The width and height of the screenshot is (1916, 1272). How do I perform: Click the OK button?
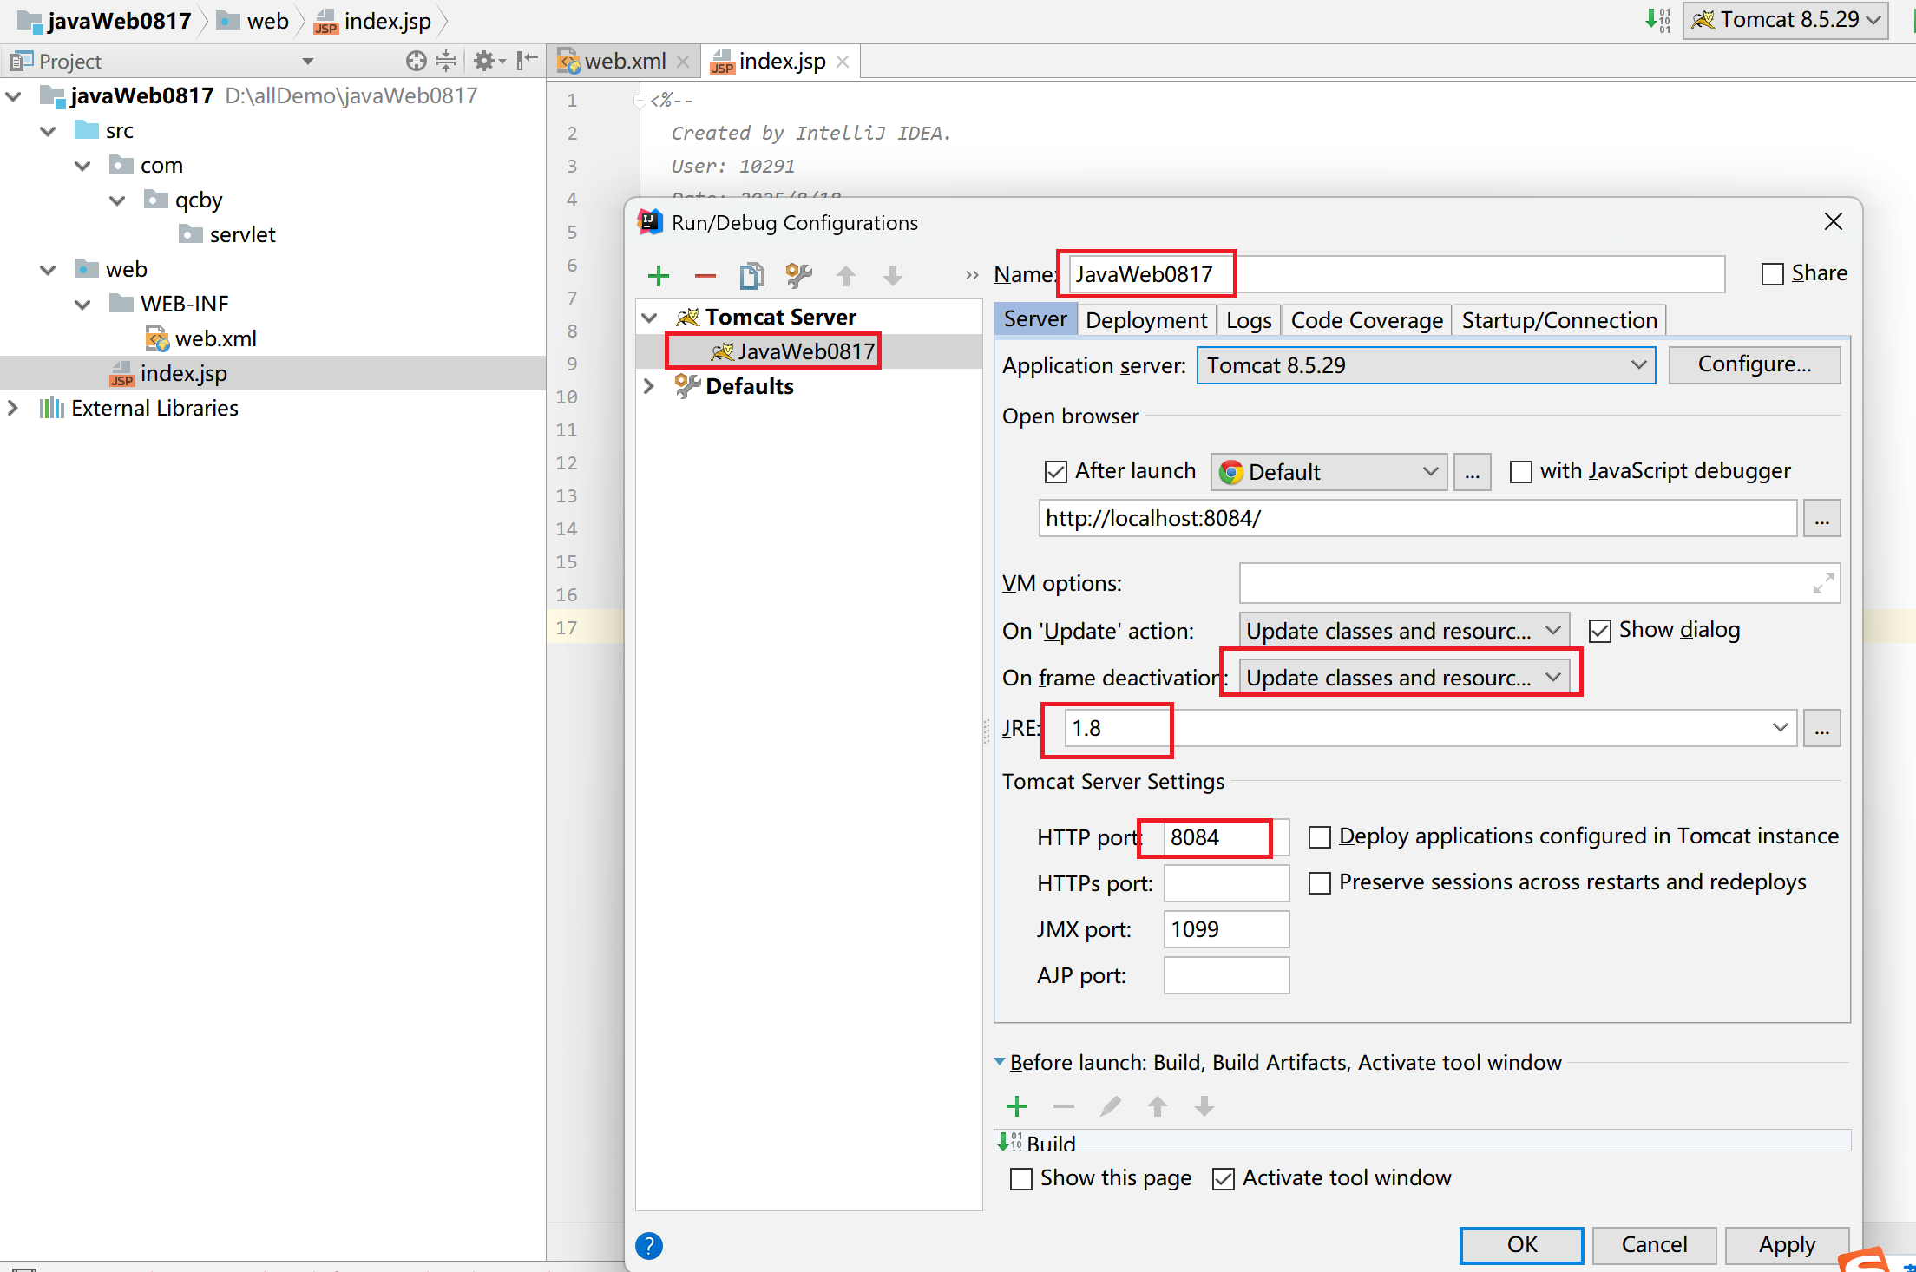click(x=1522, y=1245)
